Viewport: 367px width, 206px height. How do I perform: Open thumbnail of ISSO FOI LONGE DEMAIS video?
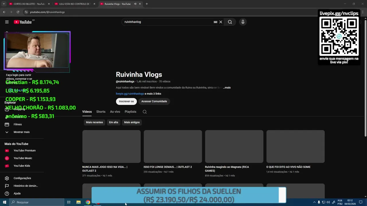[173, 146]
